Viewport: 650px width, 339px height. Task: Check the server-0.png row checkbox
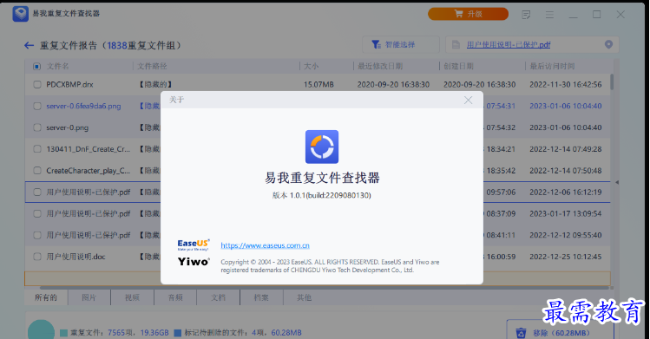[x=37, y=127]
